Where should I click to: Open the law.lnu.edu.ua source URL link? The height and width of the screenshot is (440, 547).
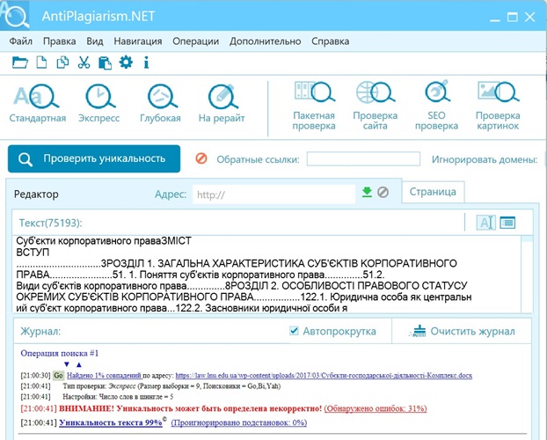324,376
